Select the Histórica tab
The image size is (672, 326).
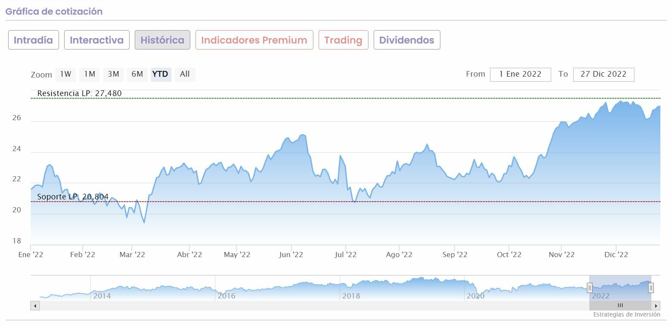[162, 40]
